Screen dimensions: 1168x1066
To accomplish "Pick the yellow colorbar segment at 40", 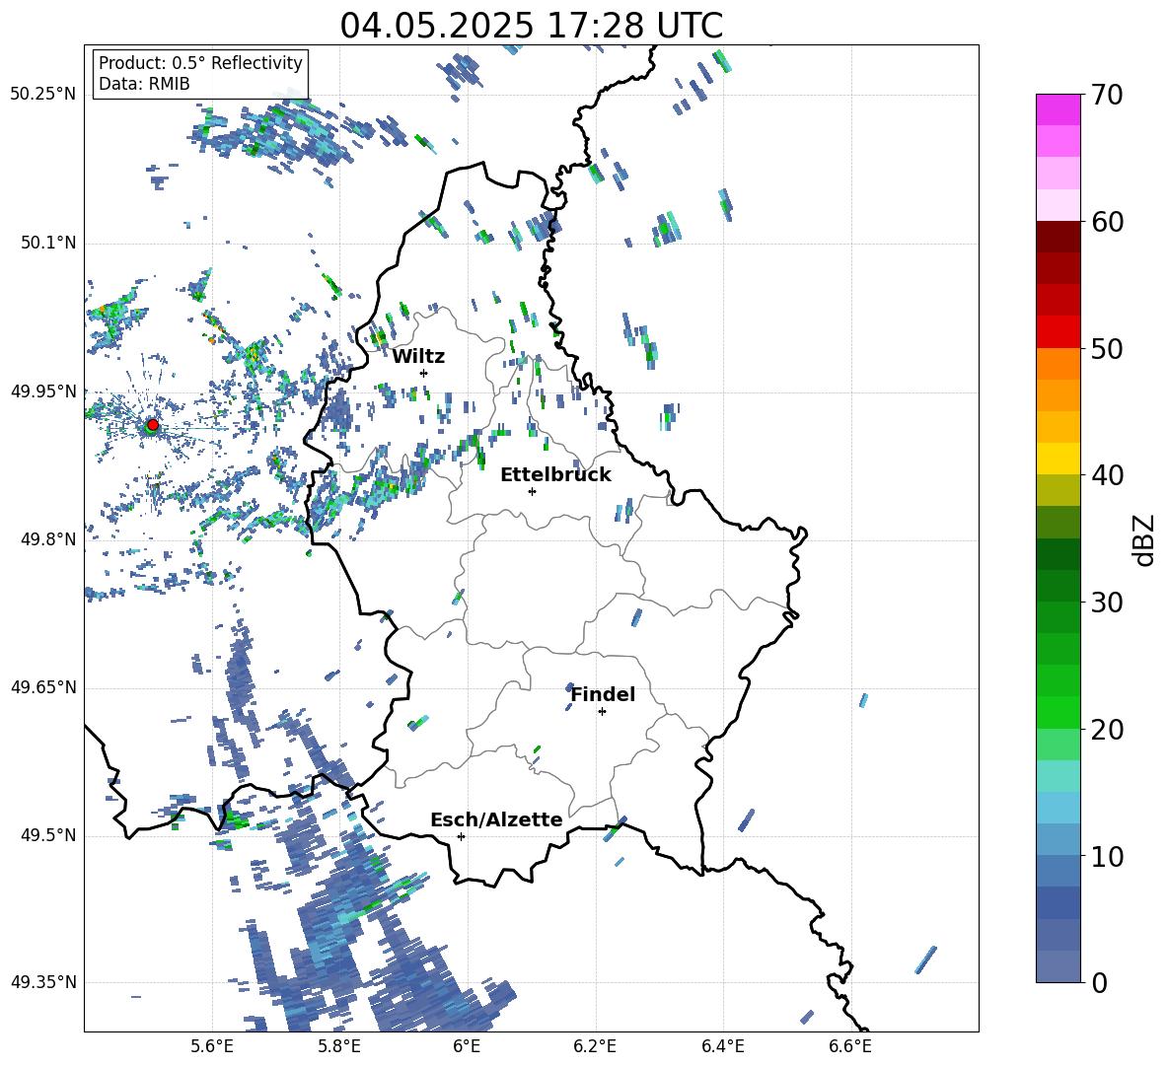I will (x=1058, y=459).
